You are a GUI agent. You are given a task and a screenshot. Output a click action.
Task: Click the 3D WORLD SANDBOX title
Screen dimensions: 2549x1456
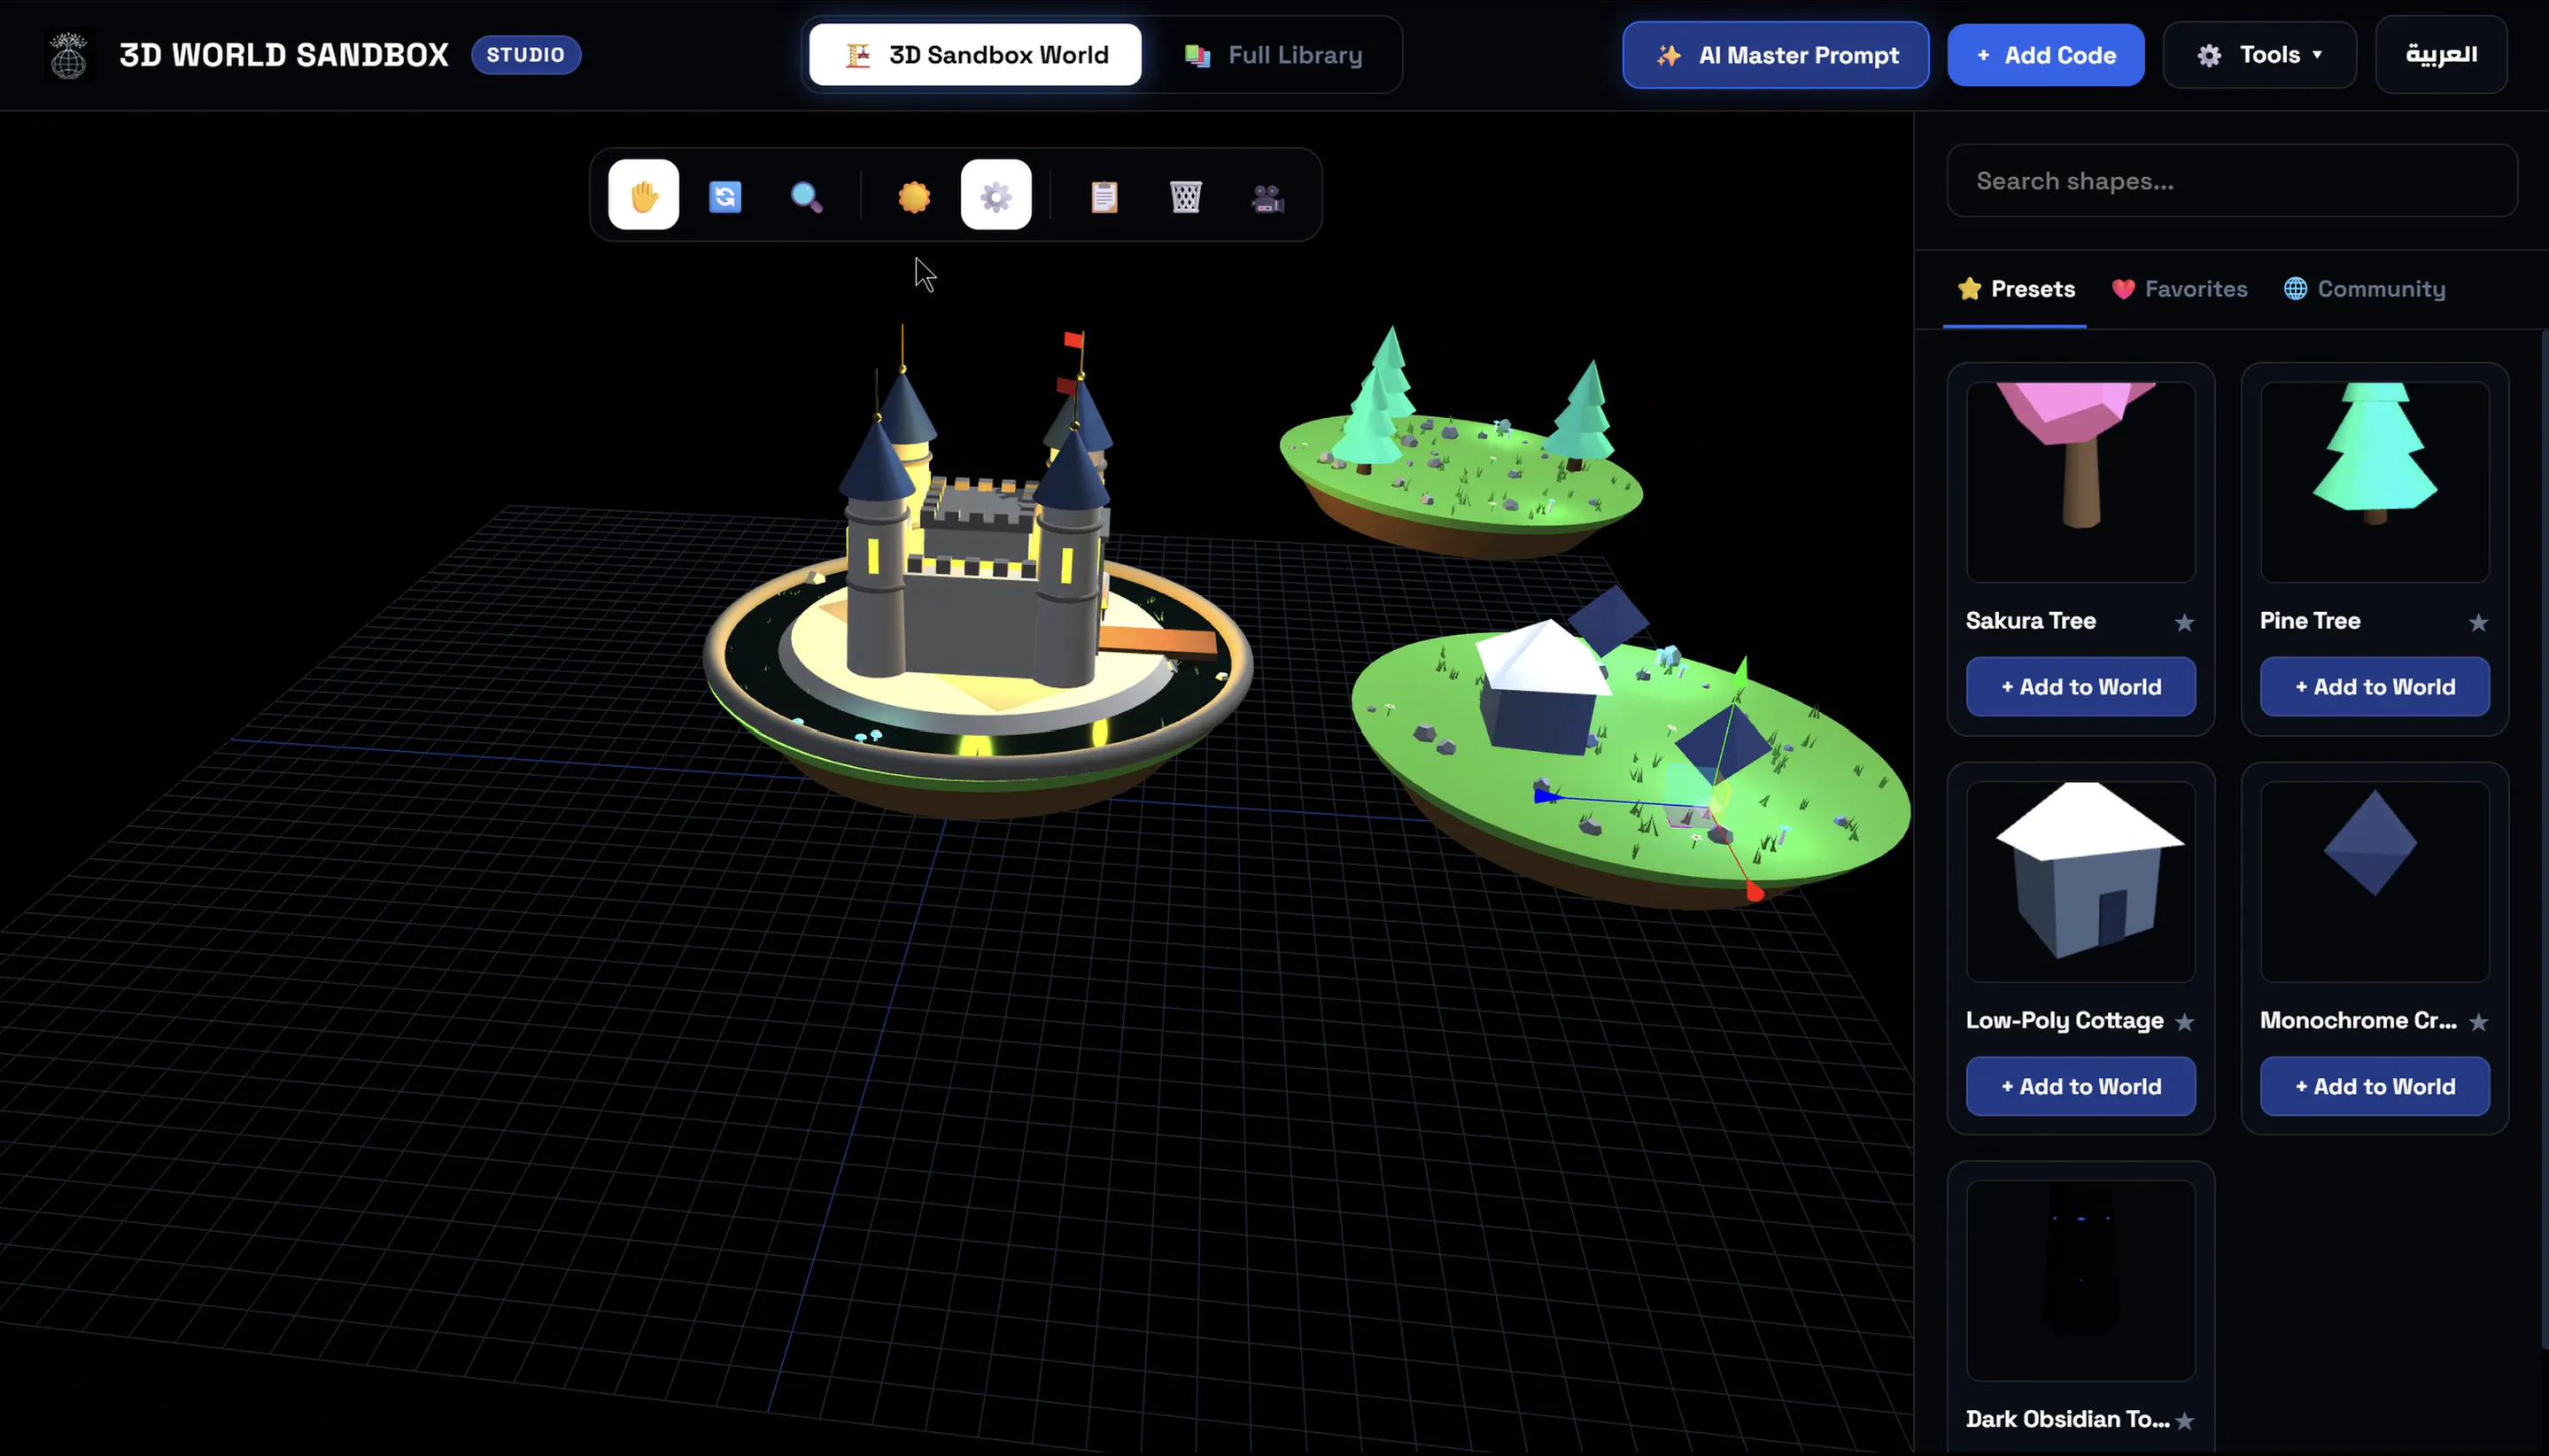tap(284, 55)
